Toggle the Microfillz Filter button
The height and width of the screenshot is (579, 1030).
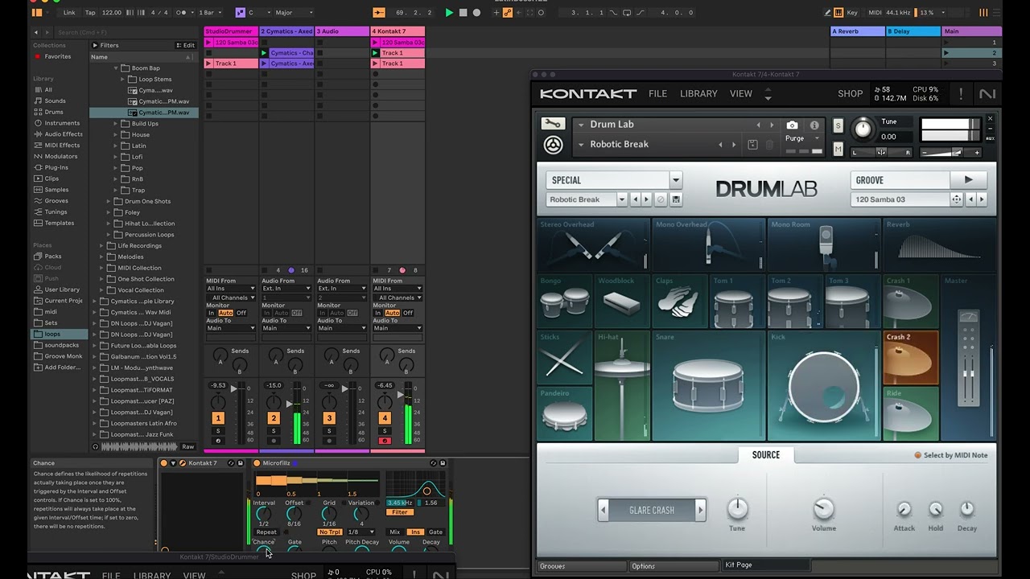click(x=400, y=512)
